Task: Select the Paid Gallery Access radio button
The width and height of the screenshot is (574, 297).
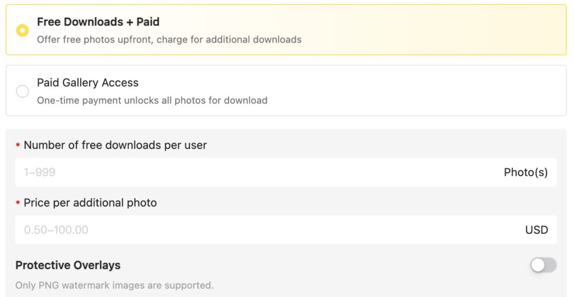Action: point(22,91)
